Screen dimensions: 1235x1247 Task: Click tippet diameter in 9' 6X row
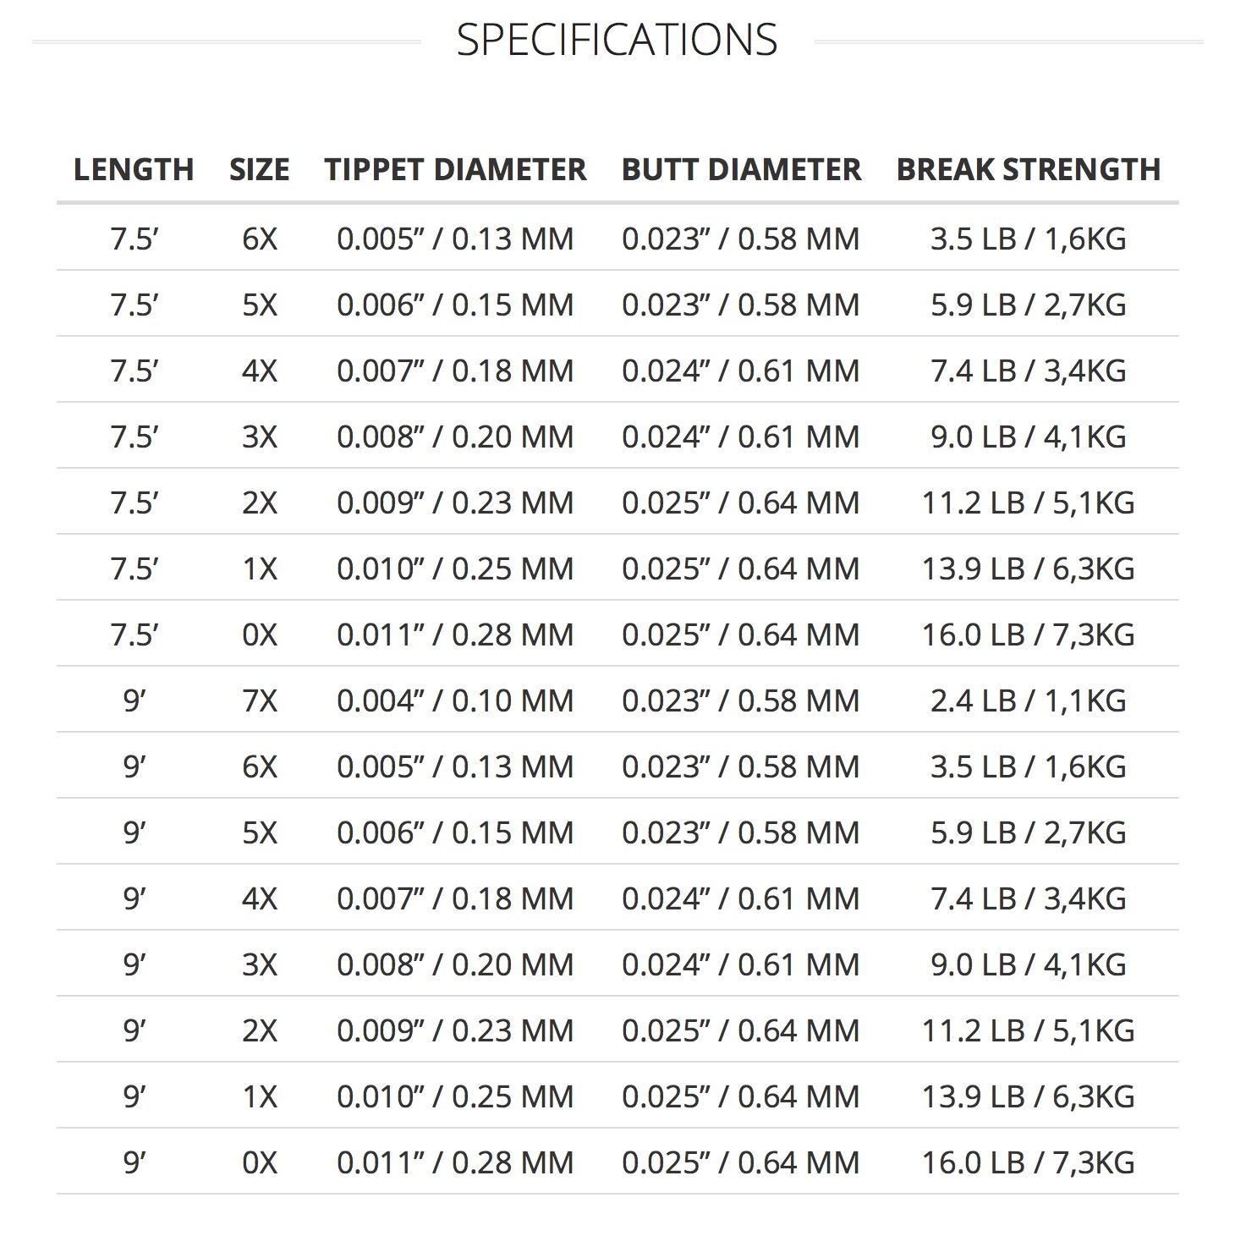[455, 766]
